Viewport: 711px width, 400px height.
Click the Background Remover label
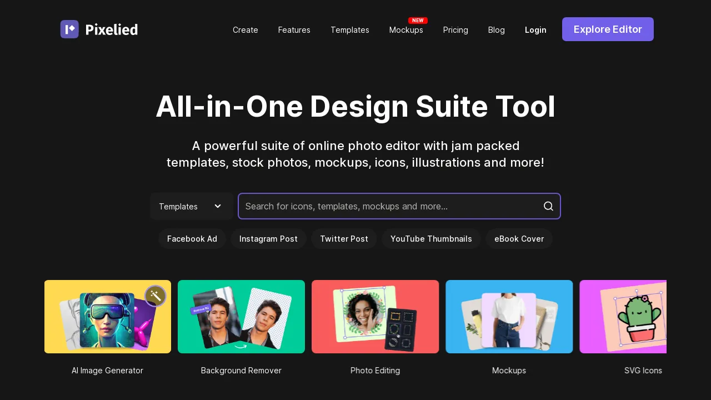(241, 371)
